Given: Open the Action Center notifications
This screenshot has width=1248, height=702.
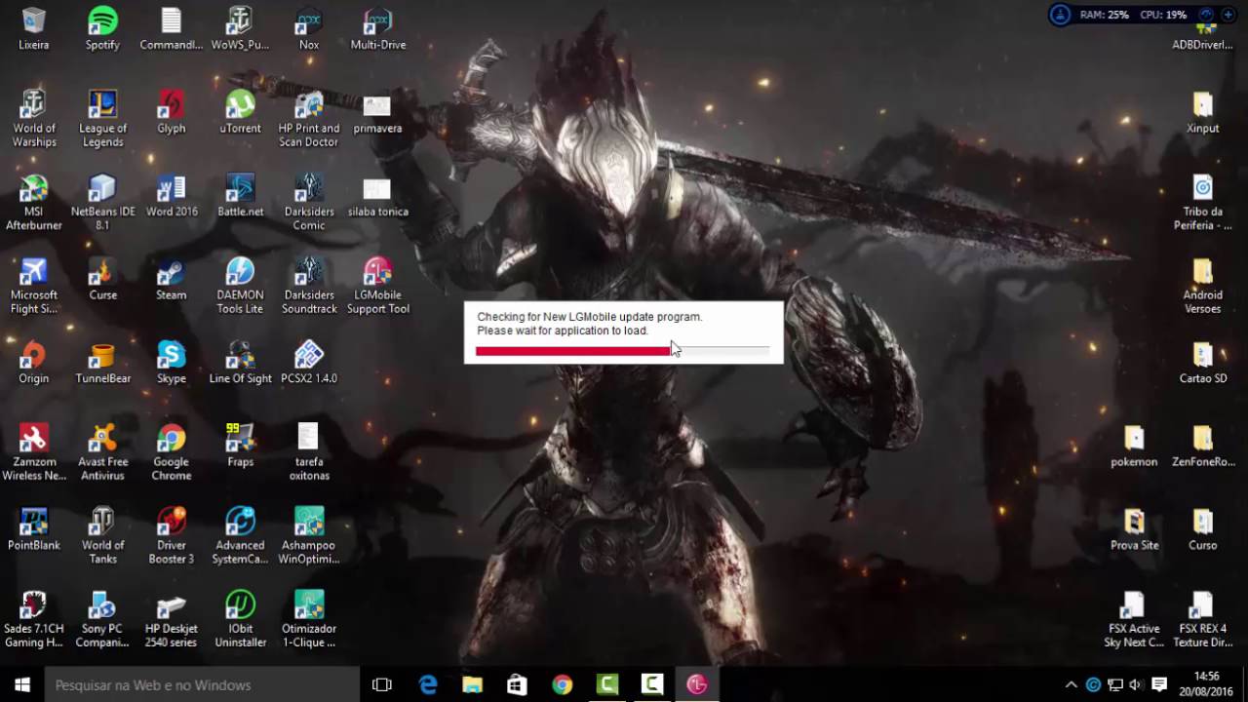Looking at the screenshot, I should click(x=1159, y=684).
